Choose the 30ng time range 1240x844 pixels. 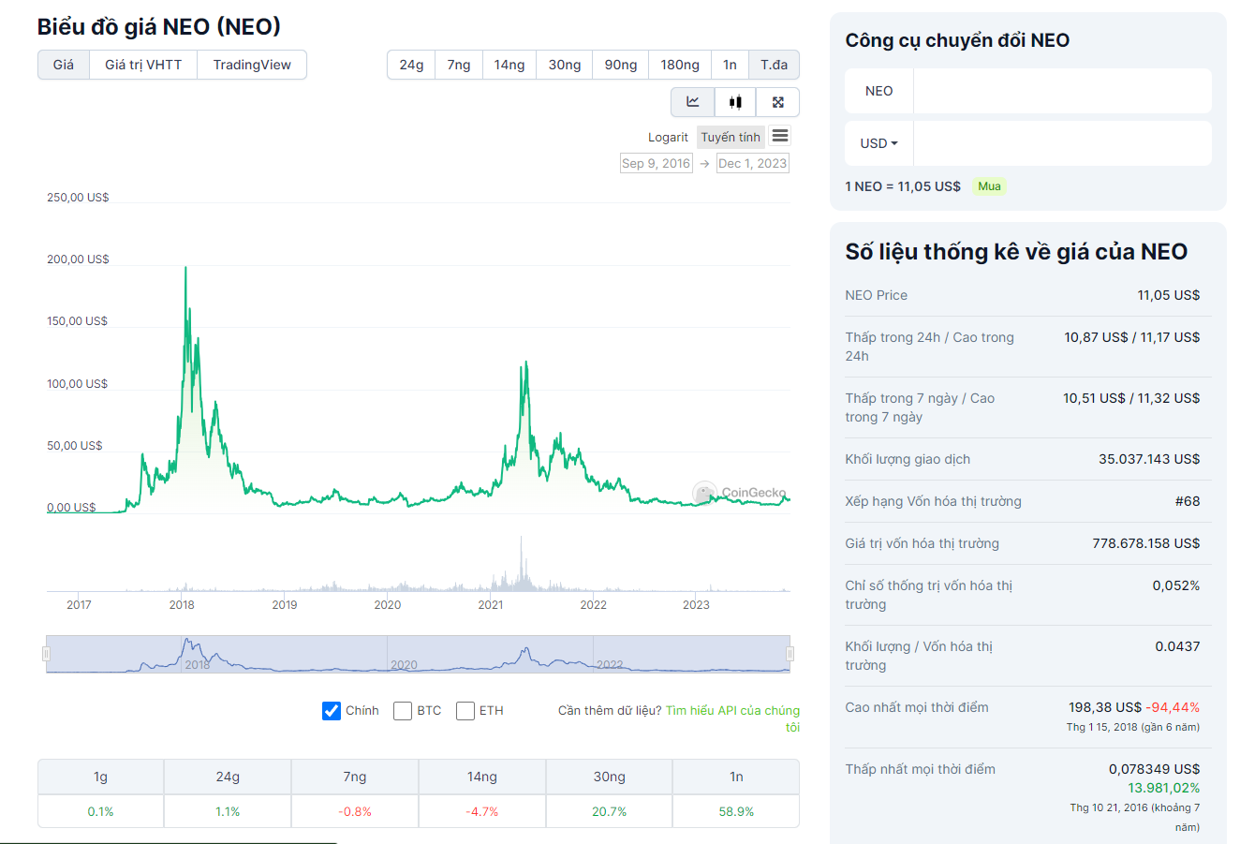(x=565, y=65)
